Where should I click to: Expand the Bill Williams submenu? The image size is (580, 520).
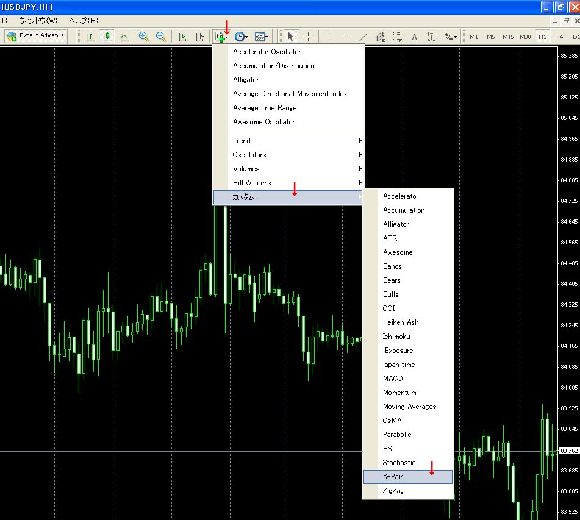pyautogui.click(x=288, y=183)
